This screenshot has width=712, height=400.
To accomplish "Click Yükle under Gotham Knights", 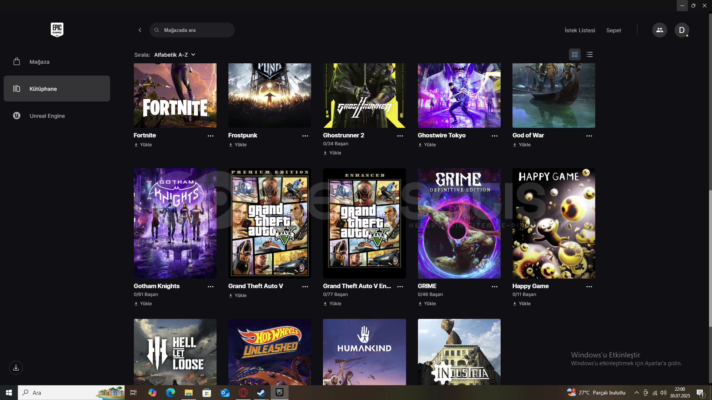I will 143,304.
